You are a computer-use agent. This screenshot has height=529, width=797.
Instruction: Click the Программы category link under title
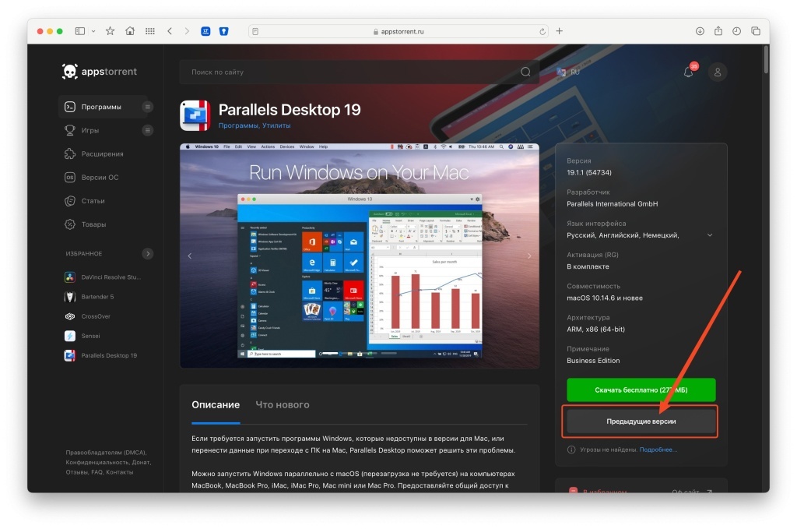pyautogui.click(x=238, y=125)
